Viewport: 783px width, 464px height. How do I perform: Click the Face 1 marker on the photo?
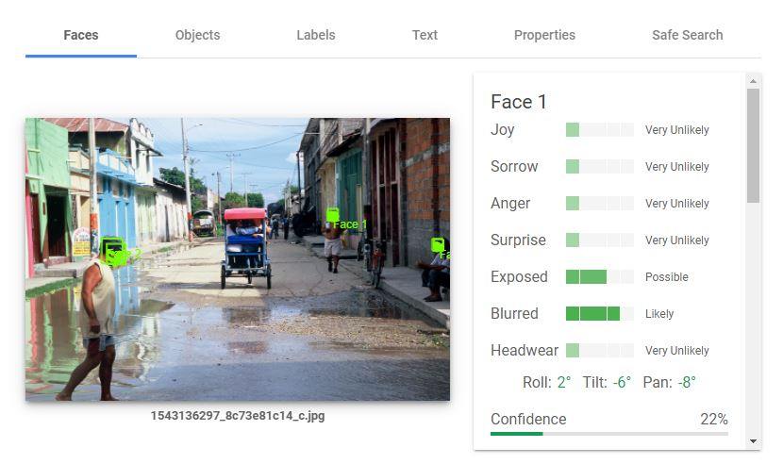333,215
